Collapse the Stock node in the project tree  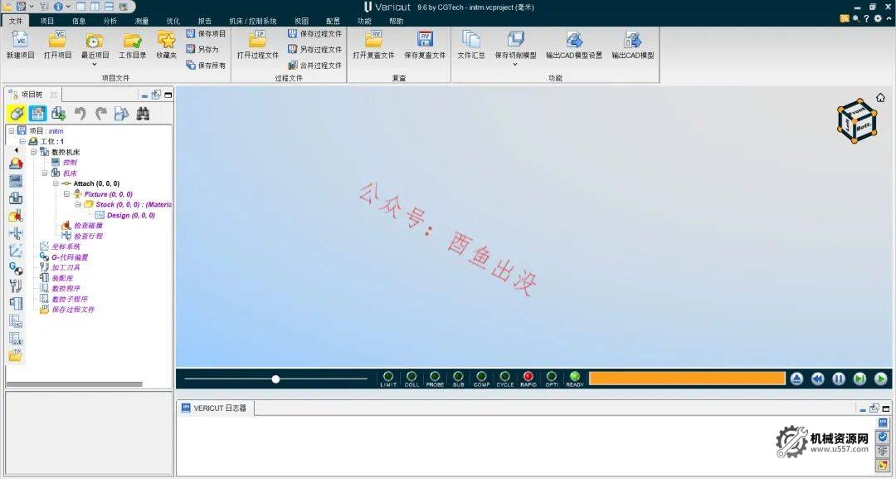tap(78, 204)
